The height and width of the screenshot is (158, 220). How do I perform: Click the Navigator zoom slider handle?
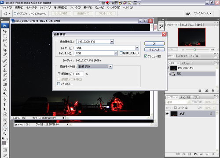pyautogui.click(x=194, y=50)
